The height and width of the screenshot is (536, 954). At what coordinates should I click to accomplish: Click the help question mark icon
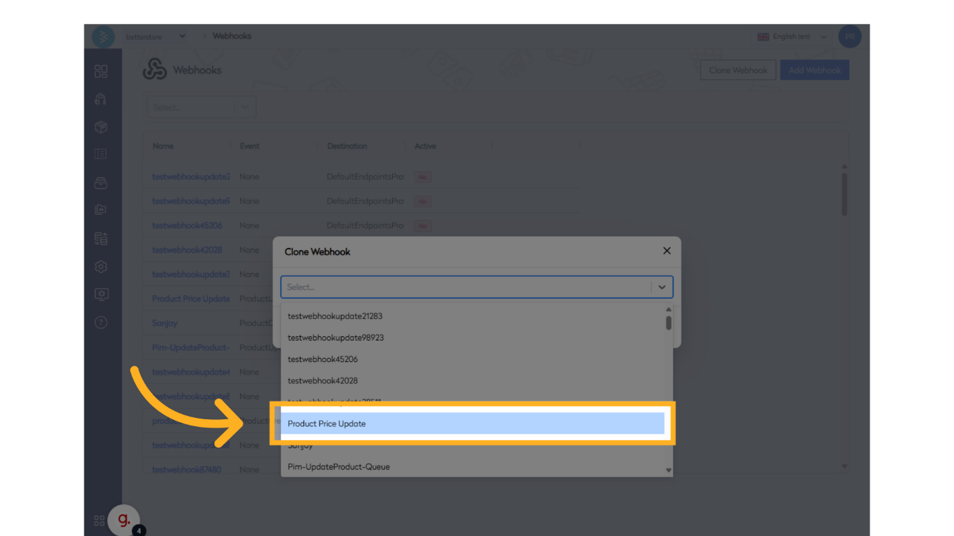tap(101, 323)
